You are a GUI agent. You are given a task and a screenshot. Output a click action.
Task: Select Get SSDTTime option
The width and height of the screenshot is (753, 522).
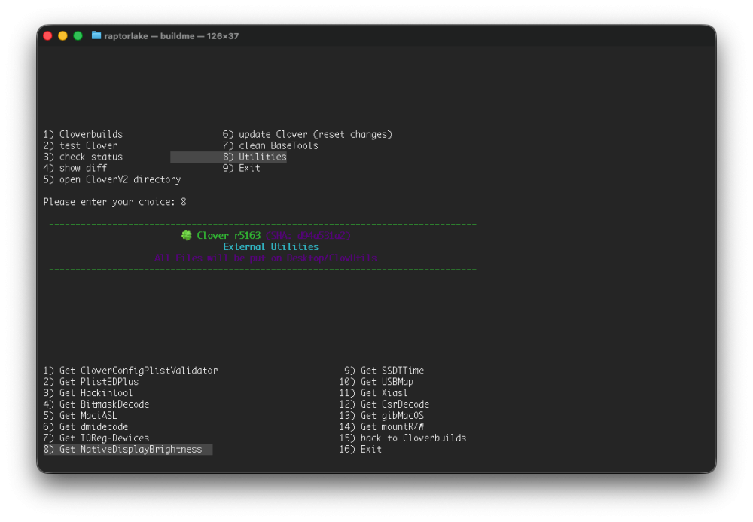384,371
